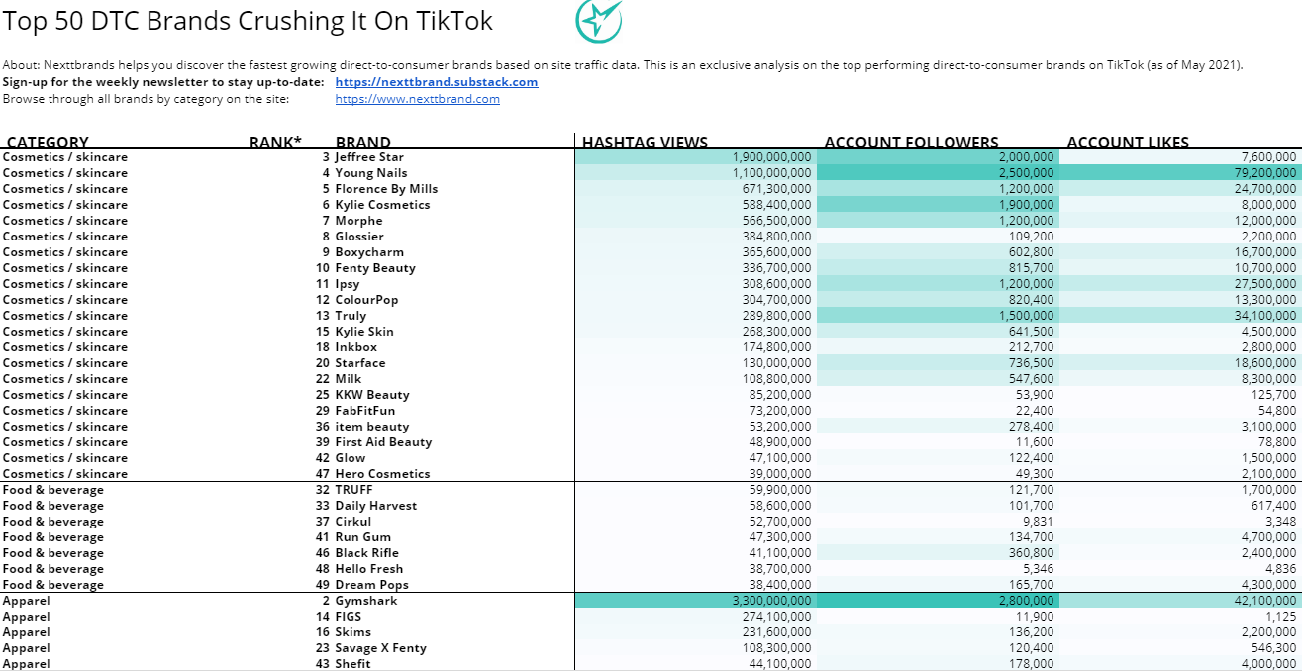Viewport: 1302px width, 672px height.
Task: Select the Gymshark brand cell
Action: coord(364,601)
